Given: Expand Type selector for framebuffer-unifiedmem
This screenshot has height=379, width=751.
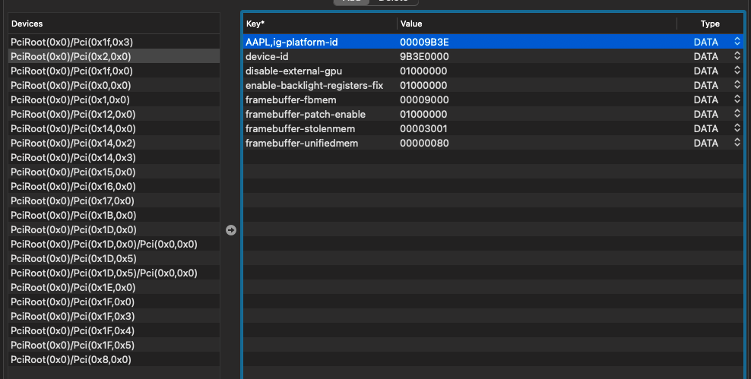Looking at the screenshot, I should tap(737, 144).
